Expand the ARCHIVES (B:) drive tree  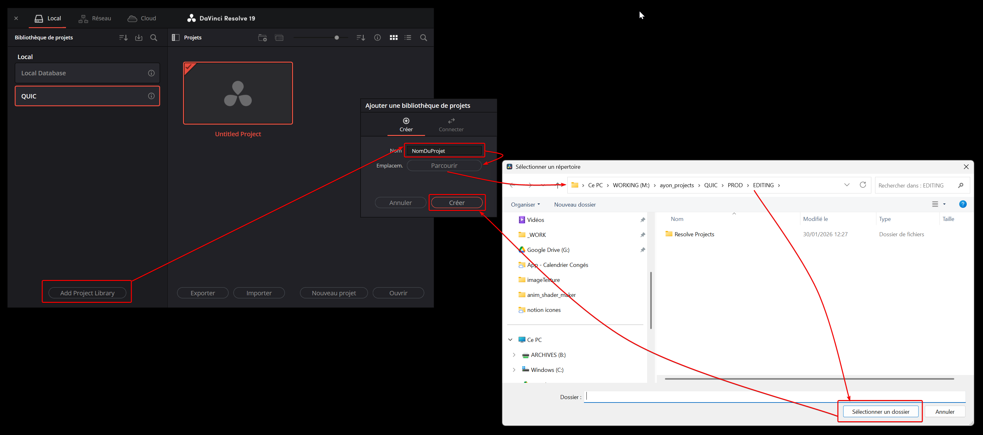click(x=514, y=355)
